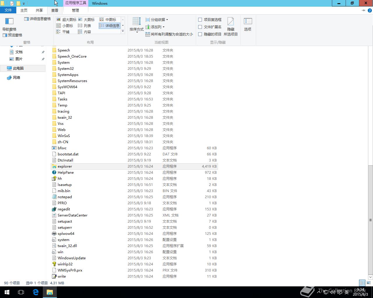
Task: Switch to the 主页 ribbon tab
Action: [24, 10]
